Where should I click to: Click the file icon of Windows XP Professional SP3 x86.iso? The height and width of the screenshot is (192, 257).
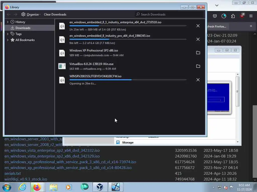(62, 53)
